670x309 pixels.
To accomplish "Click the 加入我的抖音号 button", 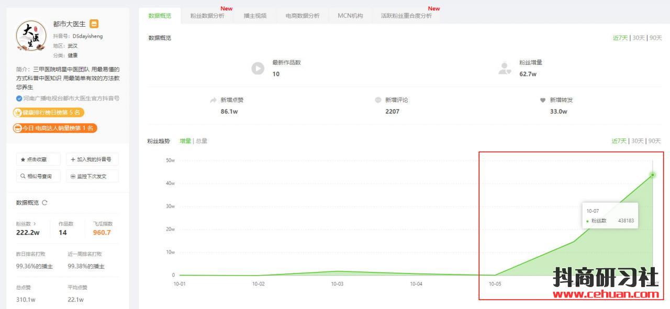I will (92, 159).
